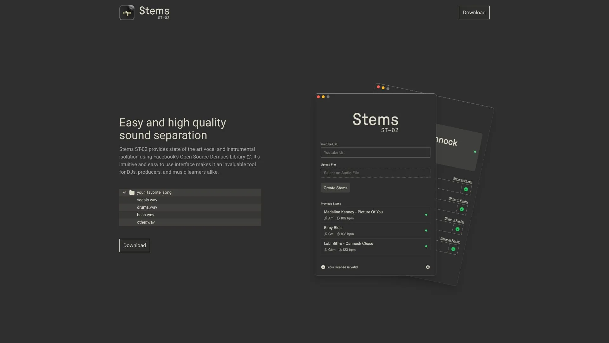Click the yellow minimize dot of front Stems window

[x=323, y=97]
